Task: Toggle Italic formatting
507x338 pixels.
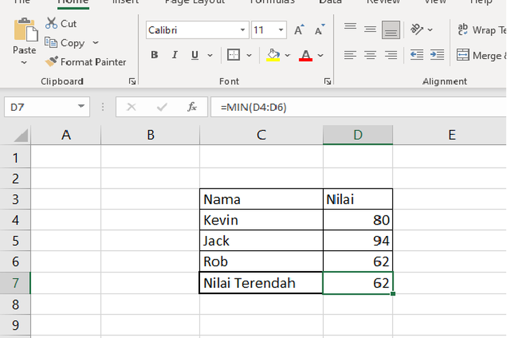Action: tap(175, 55)
